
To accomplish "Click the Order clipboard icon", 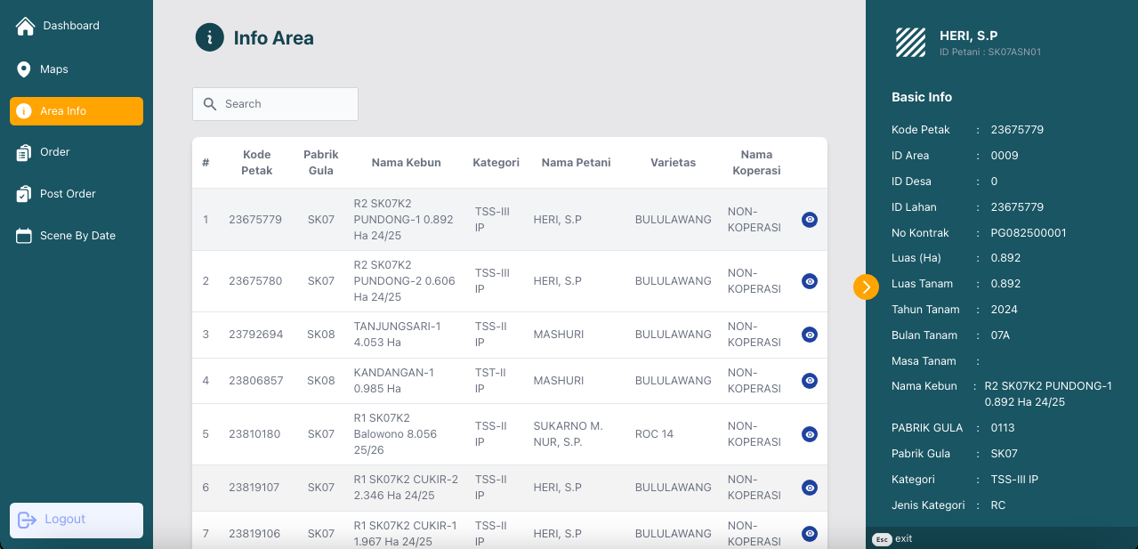I will (24, 153).
